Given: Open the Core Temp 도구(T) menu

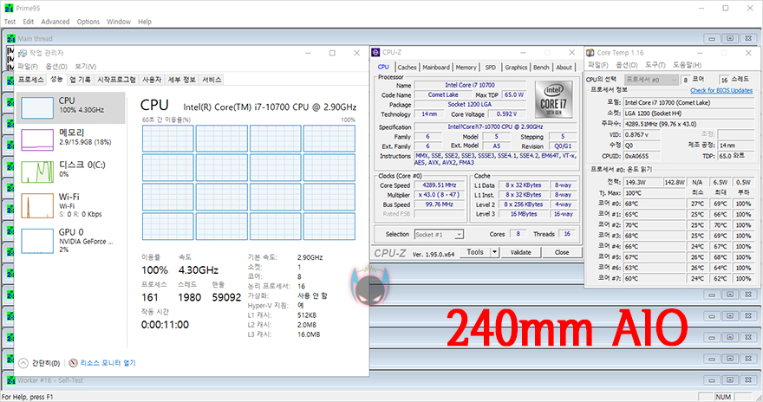Looking at the screenshot, I should pos(655,65).
